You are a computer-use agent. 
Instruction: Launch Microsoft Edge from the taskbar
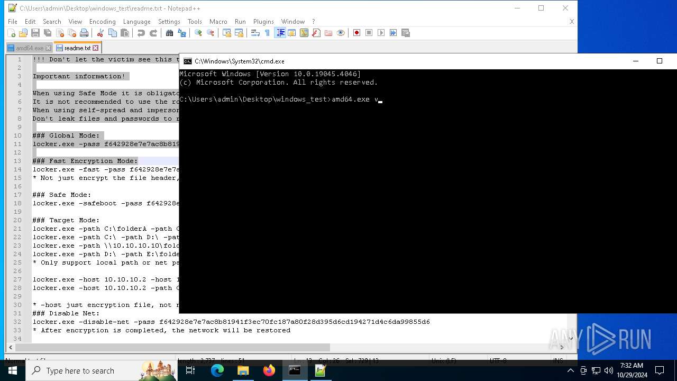click(x=217, y=370)
